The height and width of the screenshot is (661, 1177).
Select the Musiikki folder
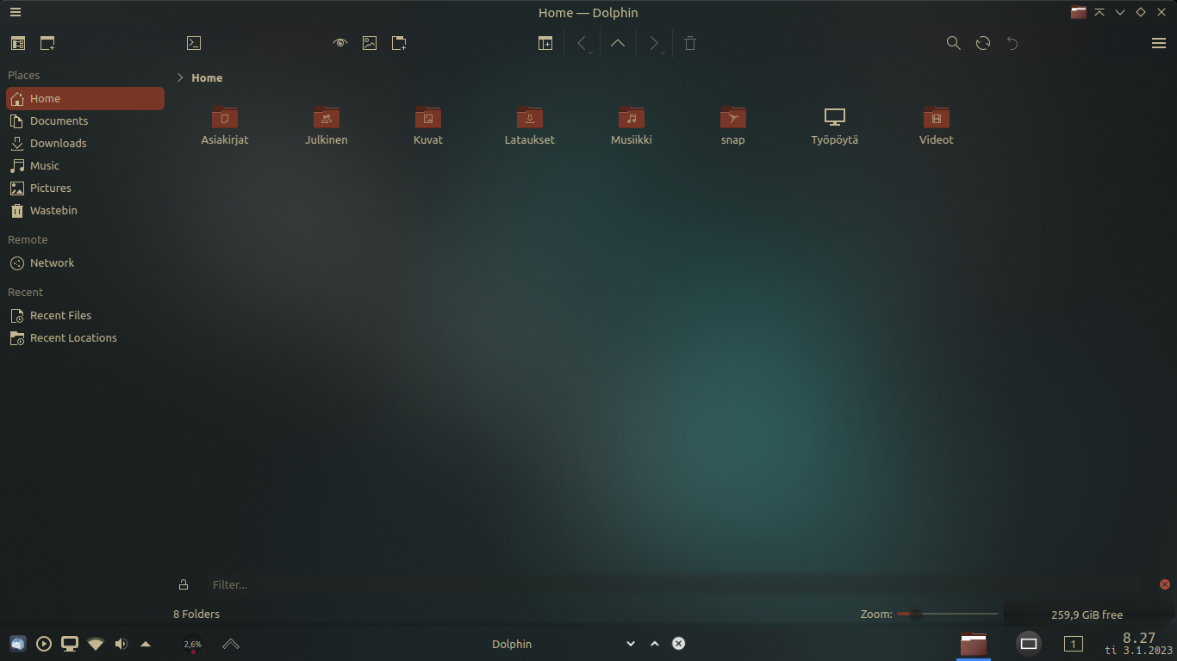click(632, 126)
